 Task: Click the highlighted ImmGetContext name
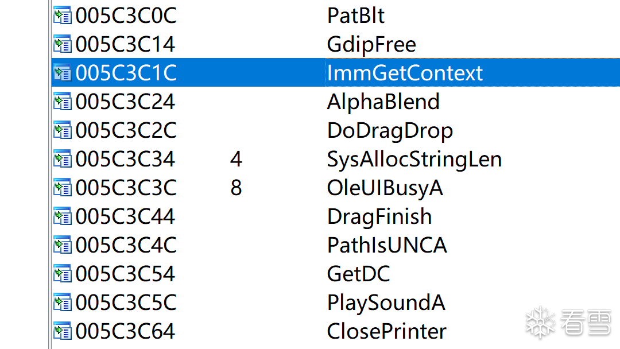pyautogui.click(x=405, y=73)
